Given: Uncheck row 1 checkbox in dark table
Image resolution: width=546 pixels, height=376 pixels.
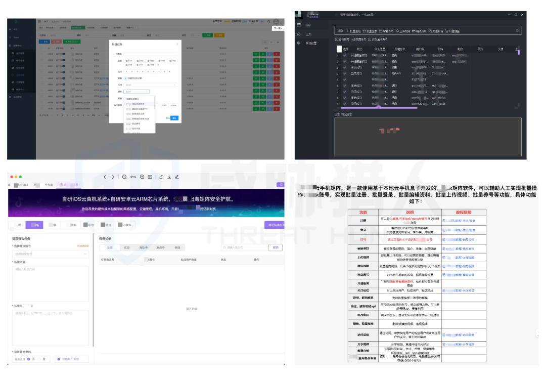Looking at the screenshot, I should (345, 55).
